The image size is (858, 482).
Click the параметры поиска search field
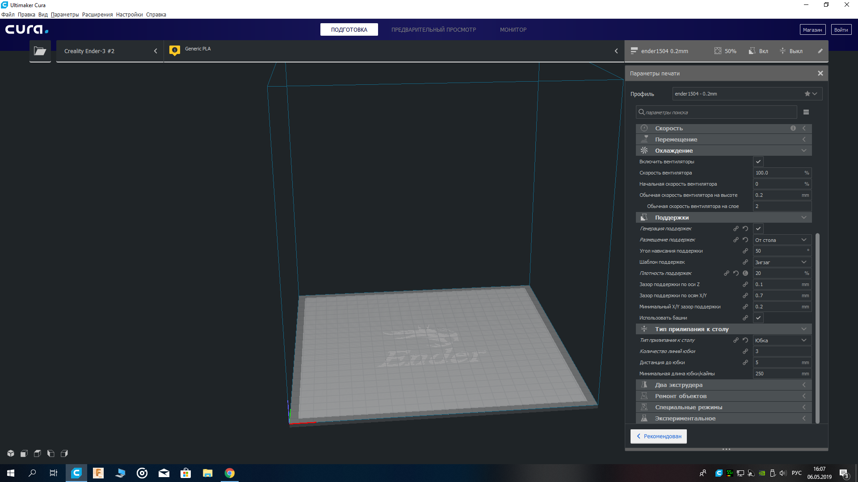[716, 112]
